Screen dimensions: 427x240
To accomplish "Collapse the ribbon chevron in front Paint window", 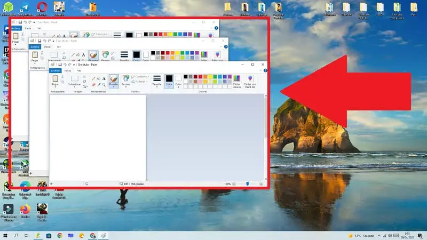I will point(260,70).
